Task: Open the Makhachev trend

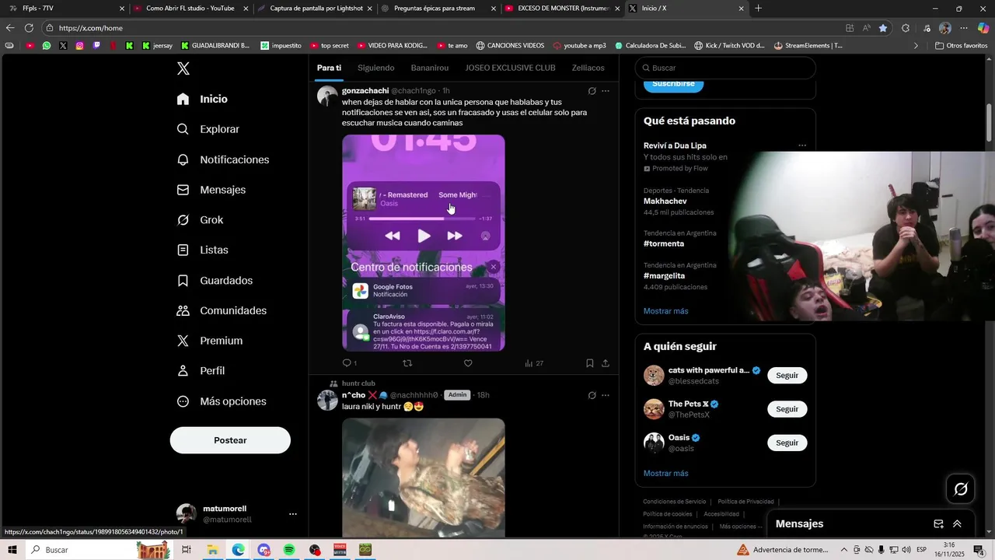Action: (665, 201)
